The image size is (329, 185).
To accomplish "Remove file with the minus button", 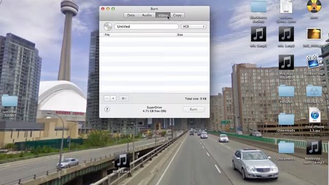I will (107, 98).
